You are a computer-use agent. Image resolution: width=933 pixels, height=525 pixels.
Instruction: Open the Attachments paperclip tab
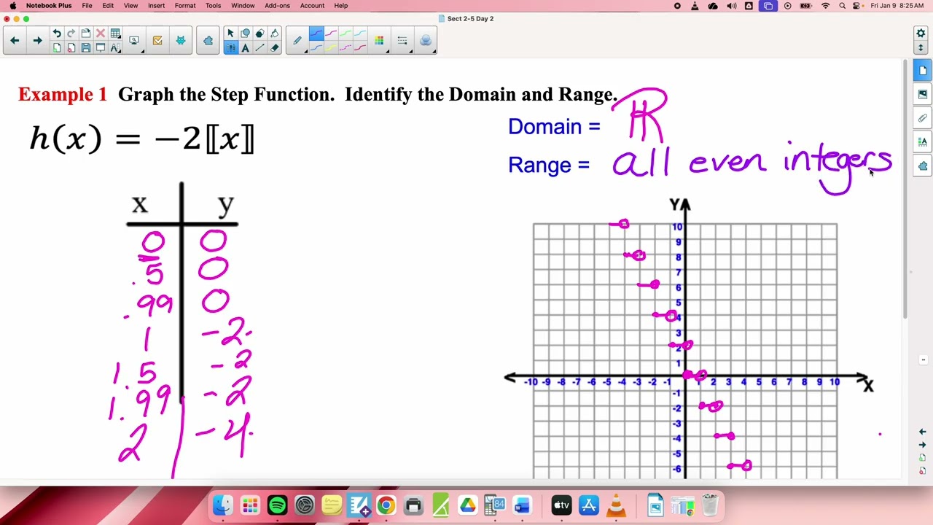pyautogui.click(x=923, y=118)
